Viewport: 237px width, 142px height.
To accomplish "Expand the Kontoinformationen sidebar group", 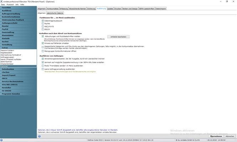I will [18, 17].
